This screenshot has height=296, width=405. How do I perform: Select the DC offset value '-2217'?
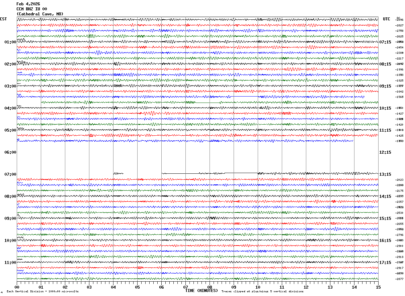(400, 58)
